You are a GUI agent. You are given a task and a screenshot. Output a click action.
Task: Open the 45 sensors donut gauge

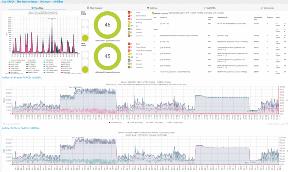[108, 56]
